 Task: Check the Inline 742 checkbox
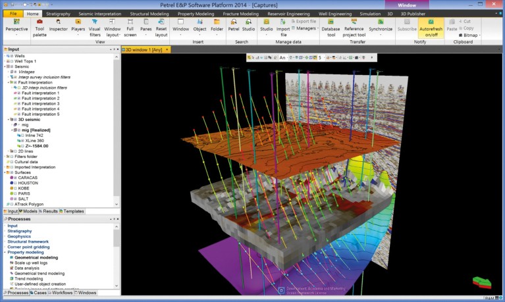click(x=22, y=135)
